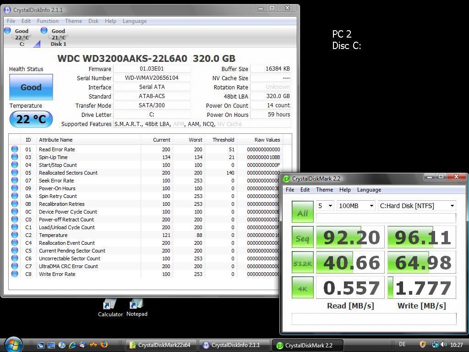Run the 4K benchmark test
The height and width of the screenshot is (352, 469).
[x=303, y=287]
